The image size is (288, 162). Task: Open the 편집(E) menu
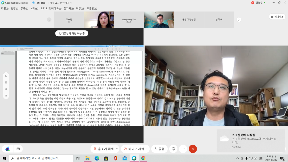pos(15,8)
